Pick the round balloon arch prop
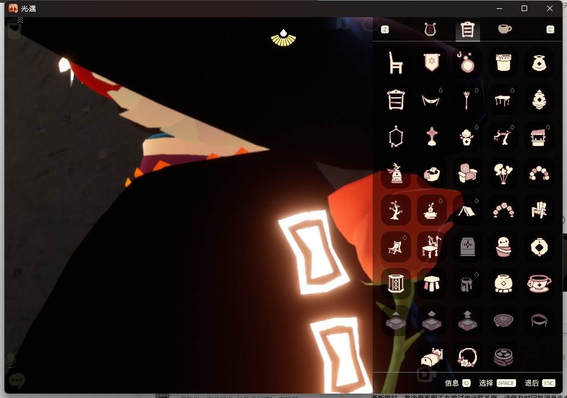Viewport: 567px width, 398px height. (539, 174)
